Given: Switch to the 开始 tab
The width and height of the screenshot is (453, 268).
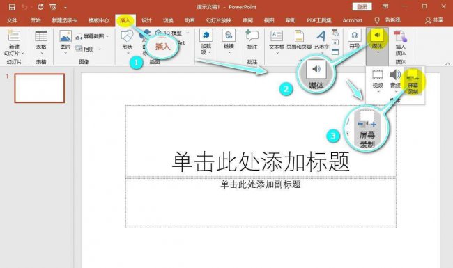Looking at the screenshot, I should (36, 20).
